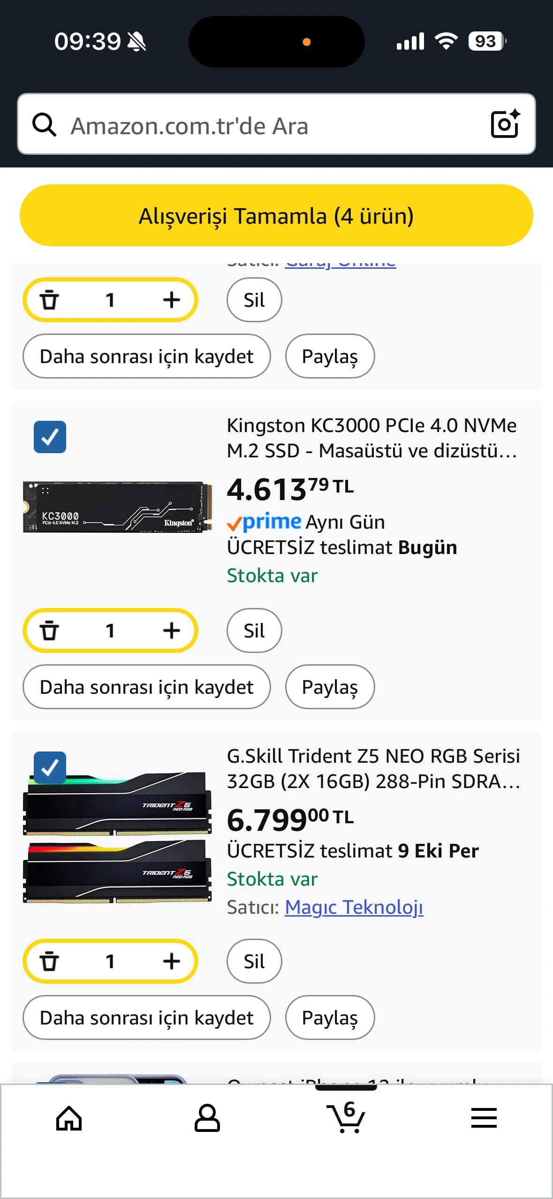Open the G.Skill Trident Z5 product title

pyautogui.click(x=373, y=768)
